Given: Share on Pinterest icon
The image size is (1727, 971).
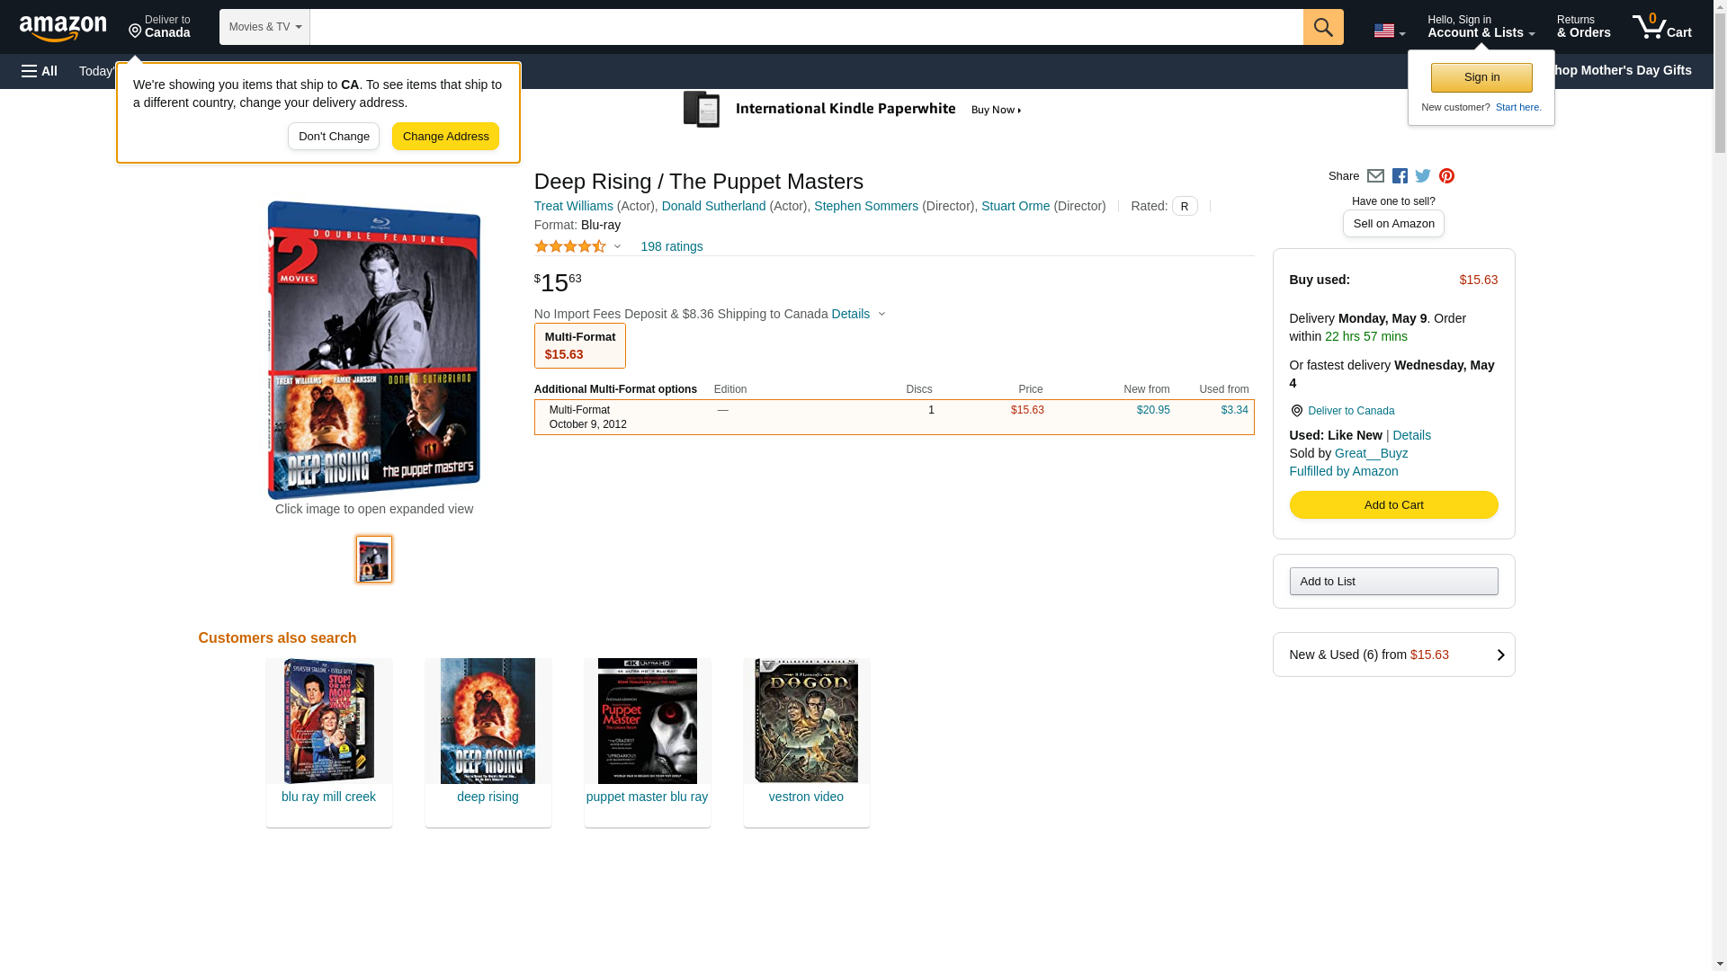Looking at the screenshot, I should (x=1446, y=176).
